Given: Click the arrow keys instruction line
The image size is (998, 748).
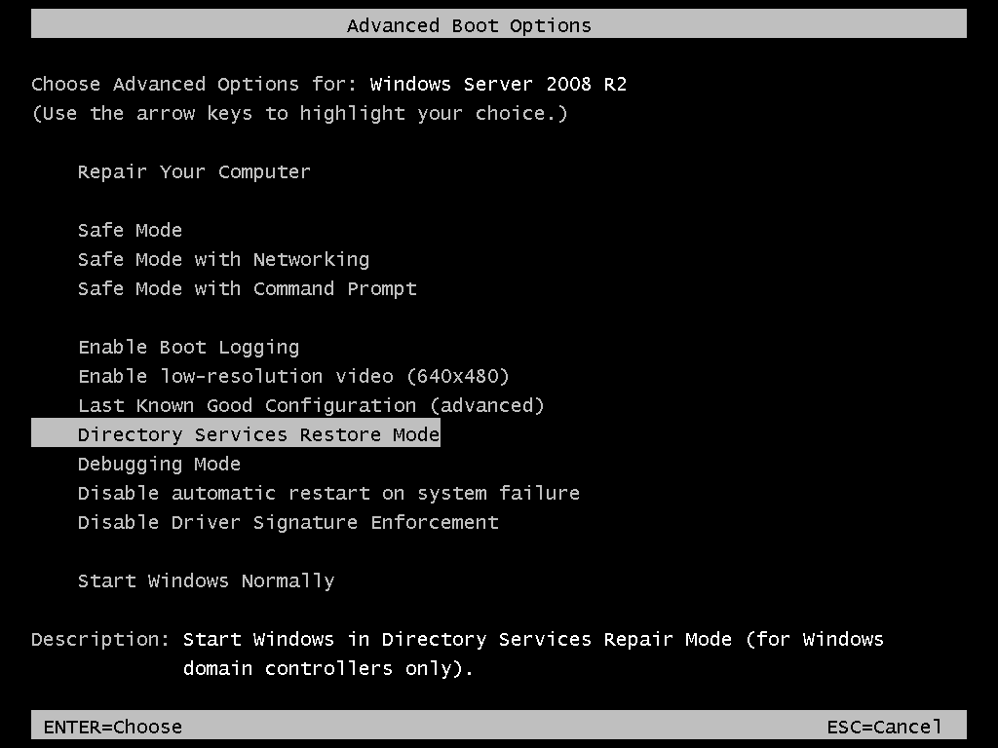Looking at the screenshot, I should 299,113.
